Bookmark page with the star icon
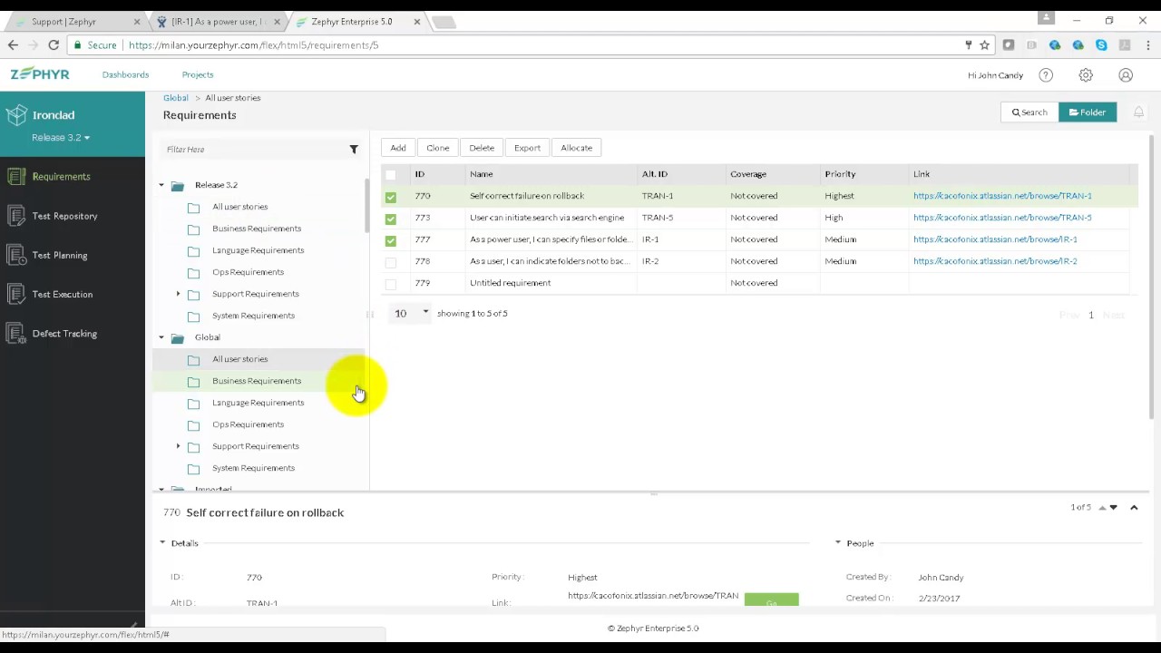This screenshot has height=653, width=1161. tap(984, 44)
